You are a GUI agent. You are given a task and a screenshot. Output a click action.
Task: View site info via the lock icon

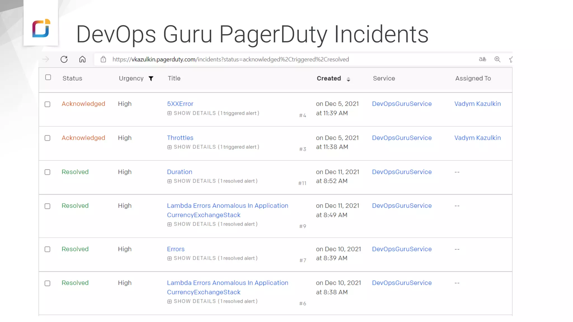pos(103,59)
